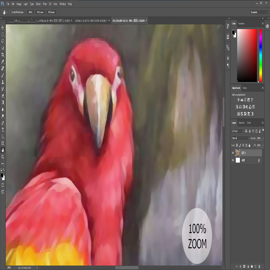Select the Move tool
Image resolution: width=270 pixels, height=270 pixels.
point(3,27)
